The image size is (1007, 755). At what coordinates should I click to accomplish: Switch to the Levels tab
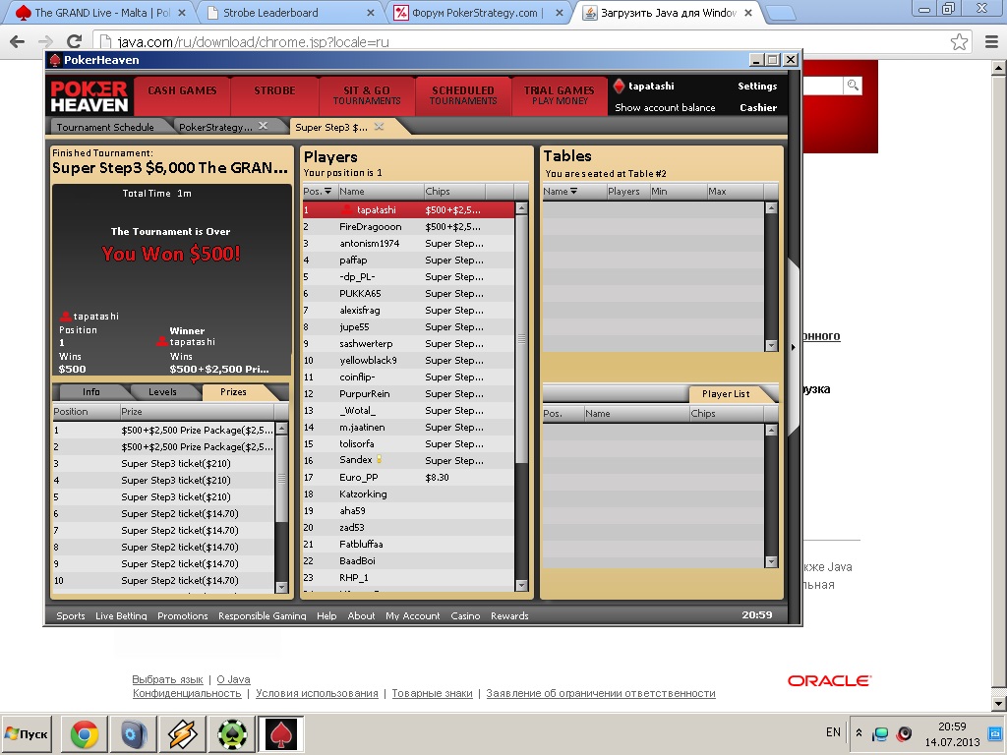pos(162,392)
